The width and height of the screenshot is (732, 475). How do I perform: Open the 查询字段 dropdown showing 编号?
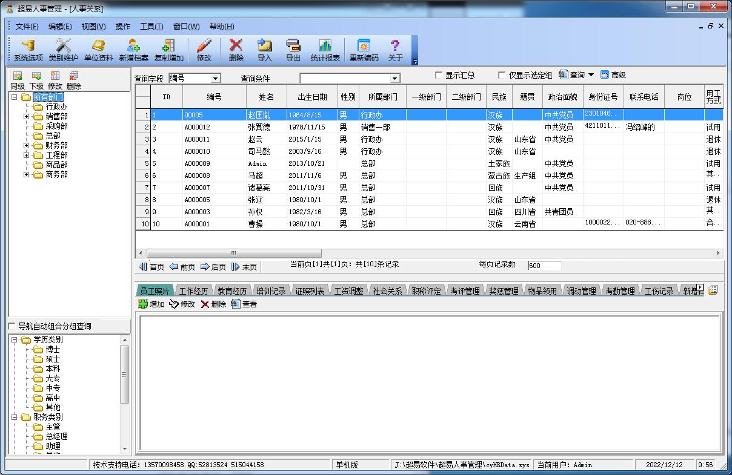[x=195, y=78]
